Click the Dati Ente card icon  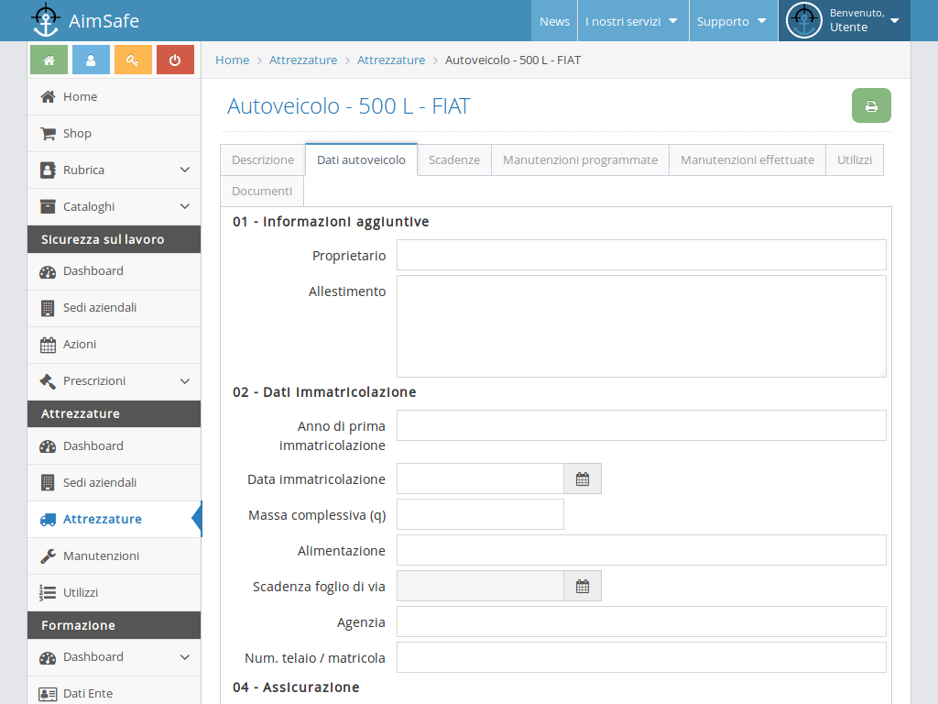tap(48, 694)
